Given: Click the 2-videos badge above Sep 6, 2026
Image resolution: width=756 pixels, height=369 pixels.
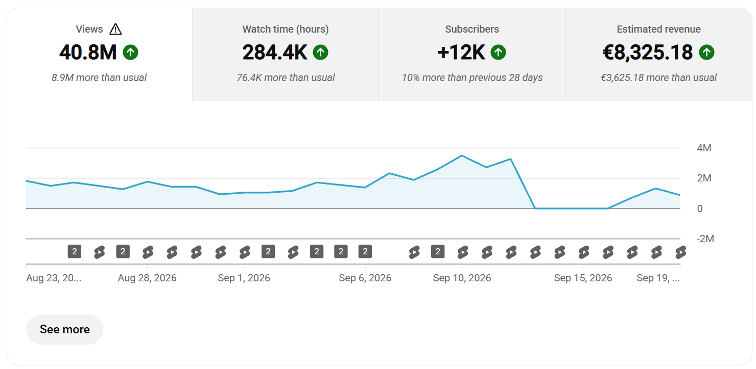Looking at the screenshot, I should (x=365, y=251).
